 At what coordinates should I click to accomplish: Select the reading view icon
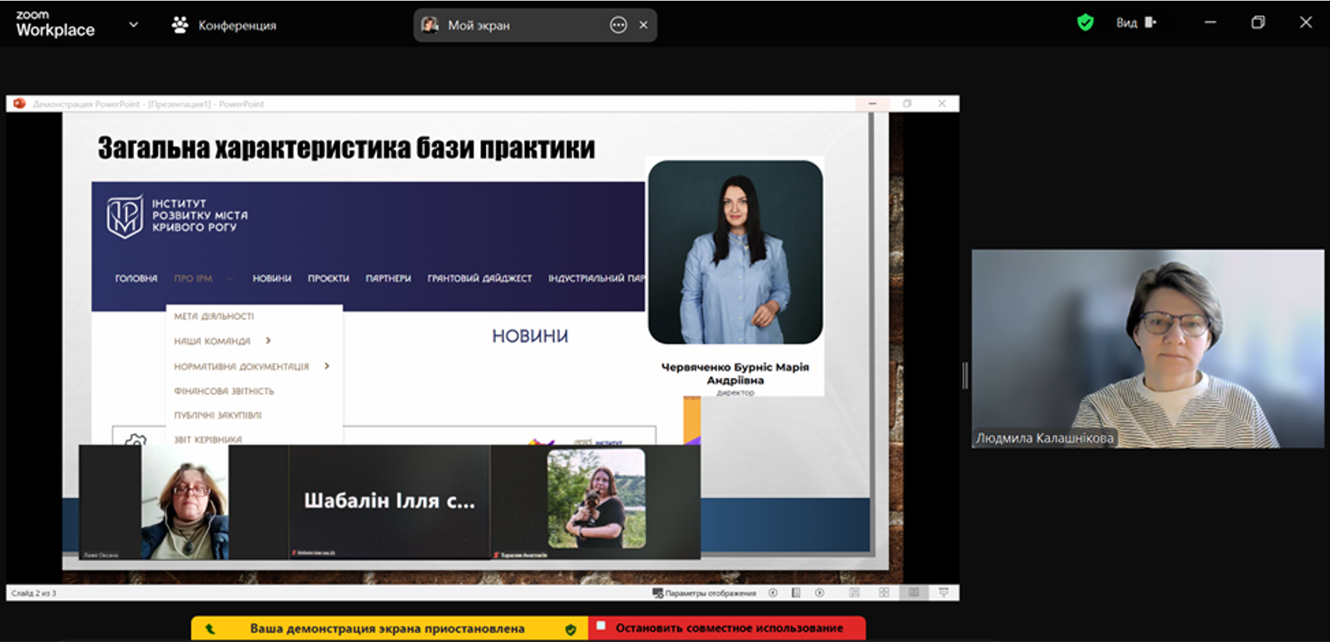pyautogui.click(x=914, y=593)
